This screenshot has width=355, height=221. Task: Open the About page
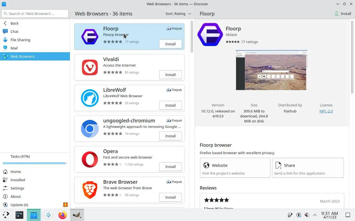point(35,196)
